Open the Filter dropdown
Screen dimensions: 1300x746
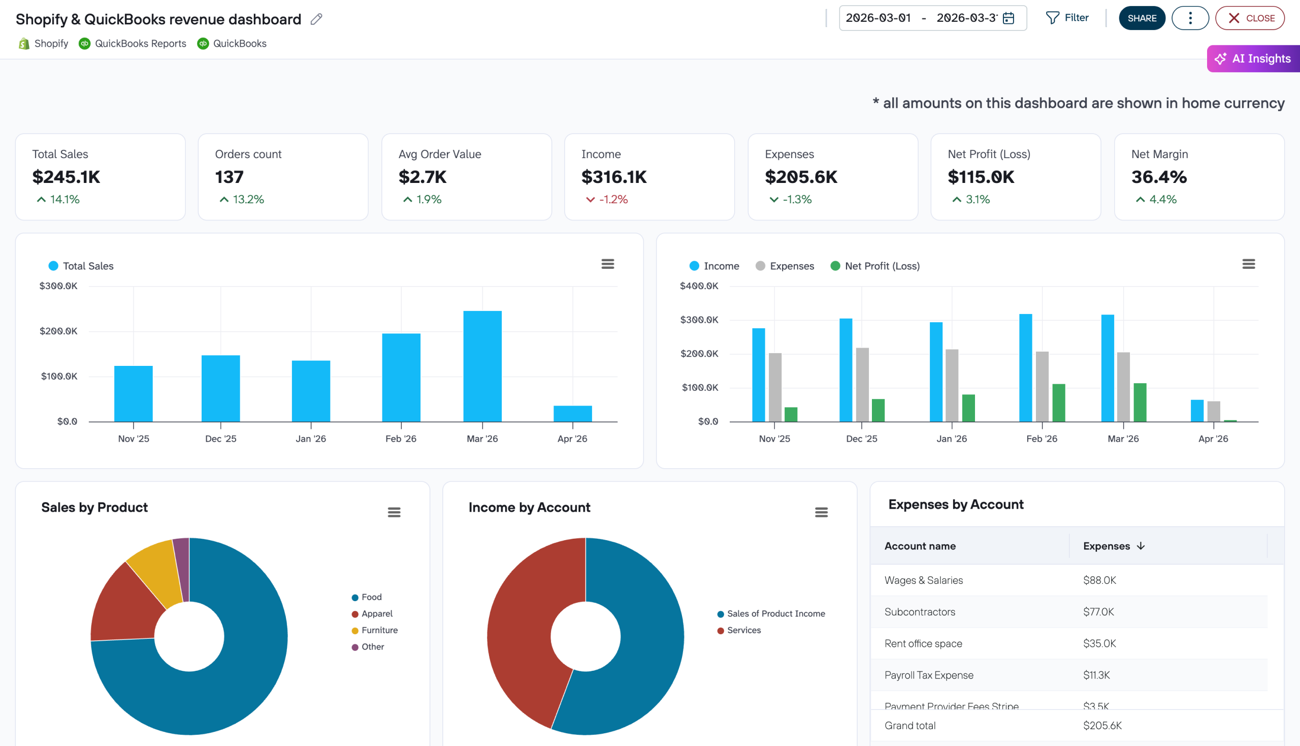(1068, 17)
